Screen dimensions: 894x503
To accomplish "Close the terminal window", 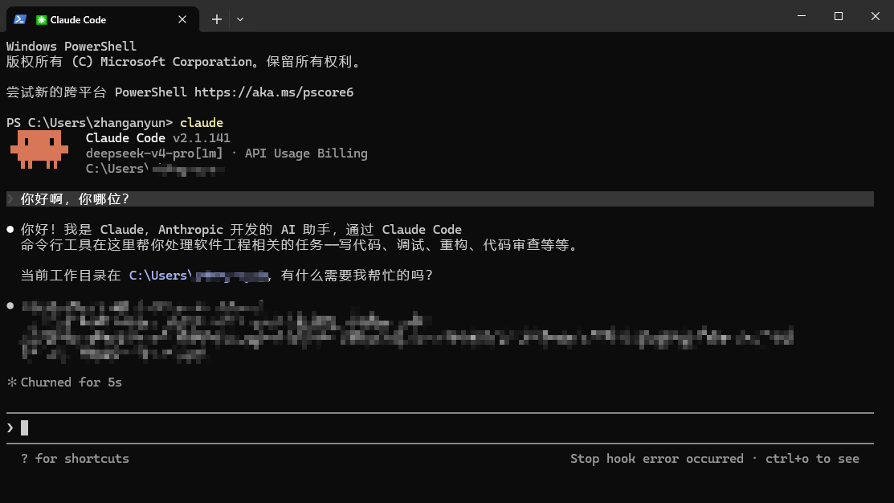I will [x=876, y=16].
